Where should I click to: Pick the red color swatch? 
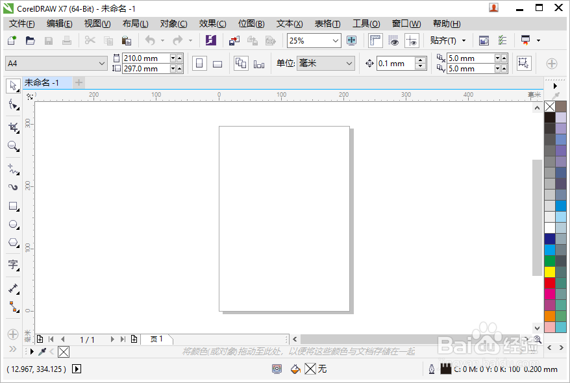tap(550, 283)
